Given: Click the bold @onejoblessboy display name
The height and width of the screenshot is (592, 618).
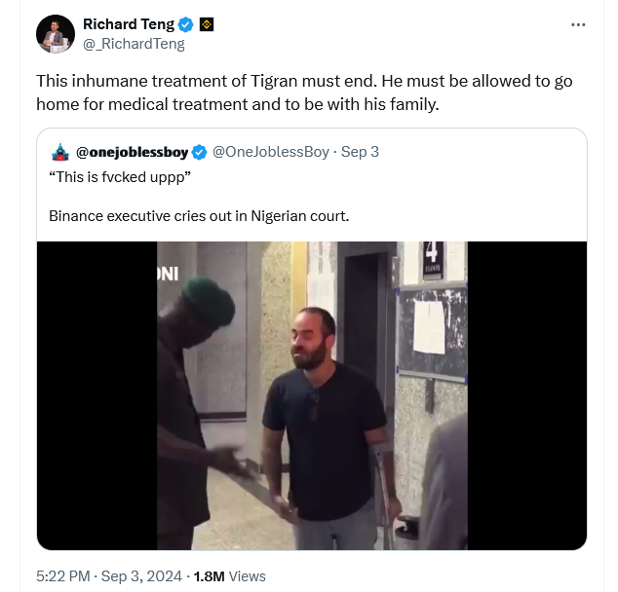Looking at the screenshot, I should click(x=132, y=152).
